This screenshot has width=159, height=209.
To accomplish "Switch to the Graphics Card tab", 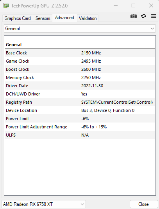I will (x=18, y=18).
